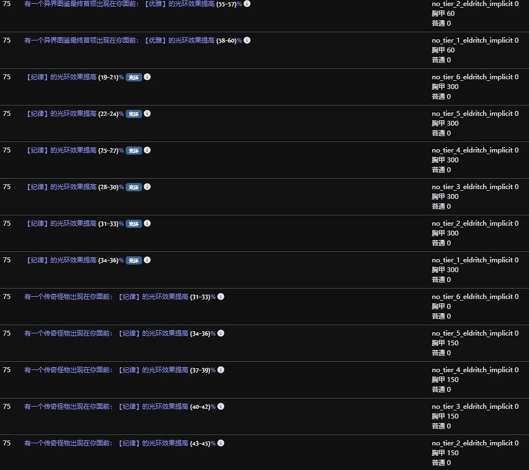Open the 传奇怪物 纪律 (34–36)% modifier link
The width and height of the screenshot is (529, 470).
point(120,333)
